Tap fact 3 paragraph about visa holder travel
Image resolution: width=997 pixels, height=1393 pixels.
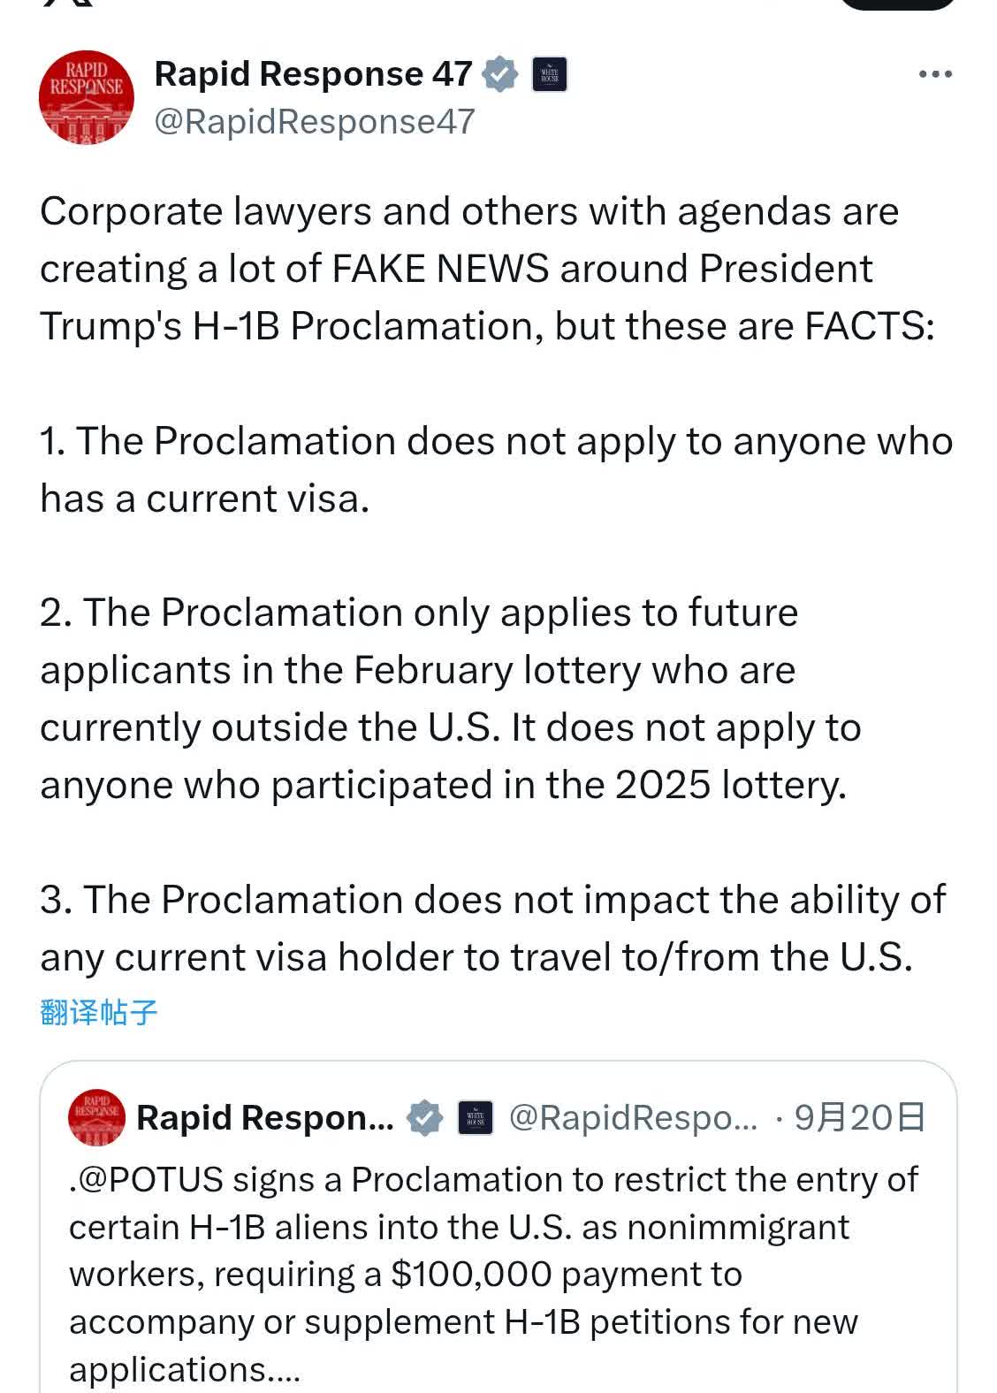coord(493,928)
